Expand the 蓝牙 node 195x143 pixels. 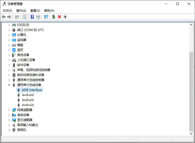[9, 50]
